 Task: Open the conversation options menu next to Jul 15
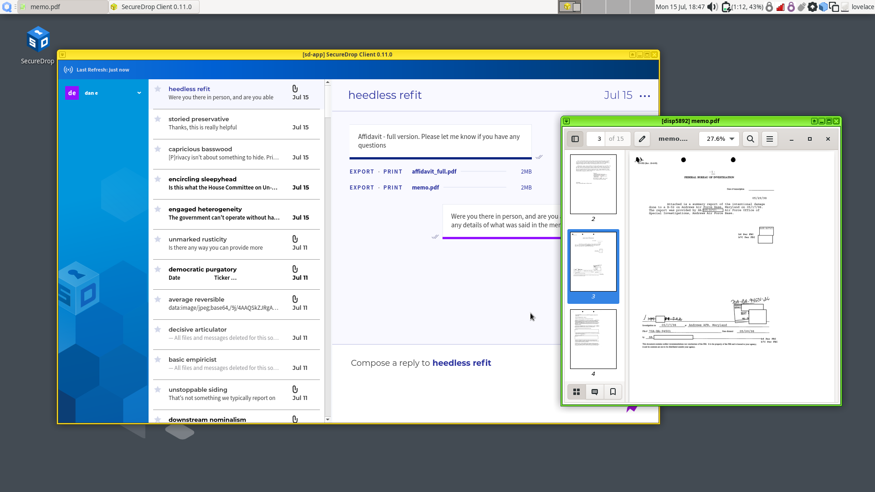[645, 96]
